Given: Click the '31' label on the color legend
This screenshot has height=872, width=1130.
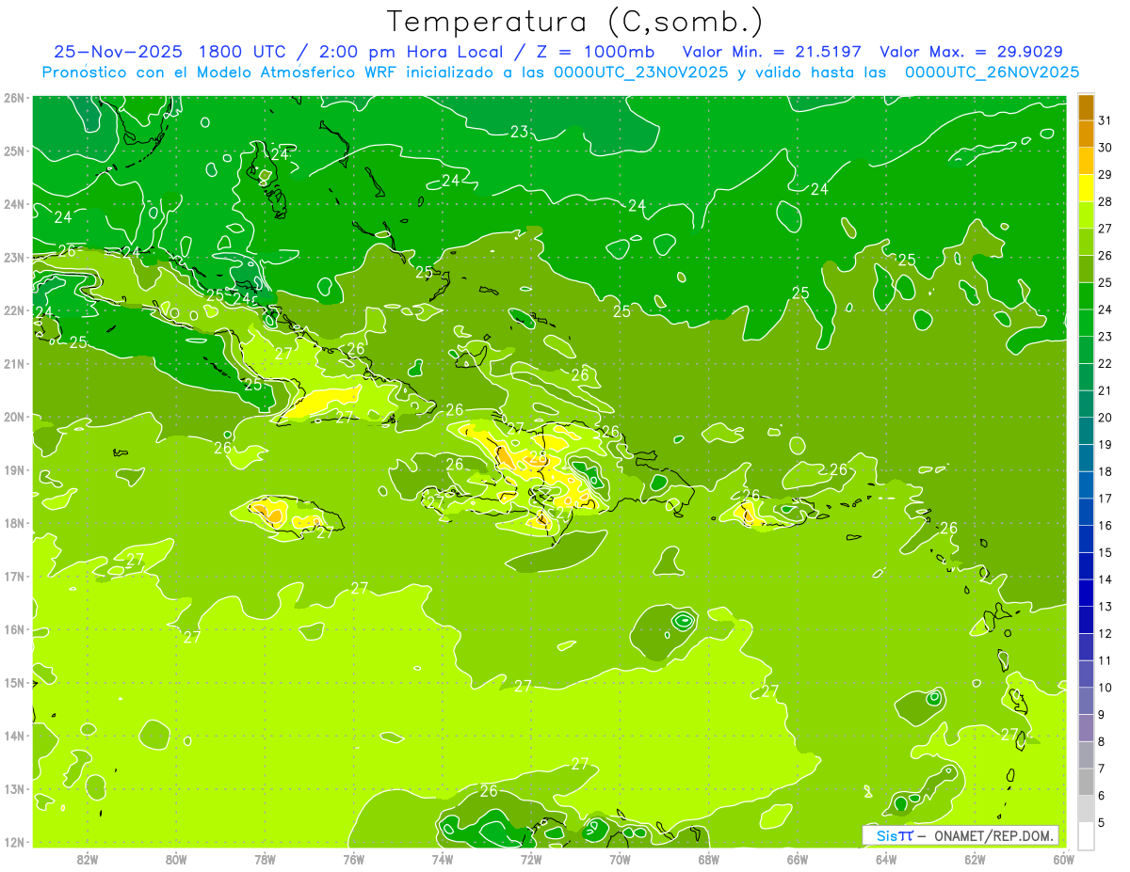Looking at the screenshot, I should coord(1106,120).
